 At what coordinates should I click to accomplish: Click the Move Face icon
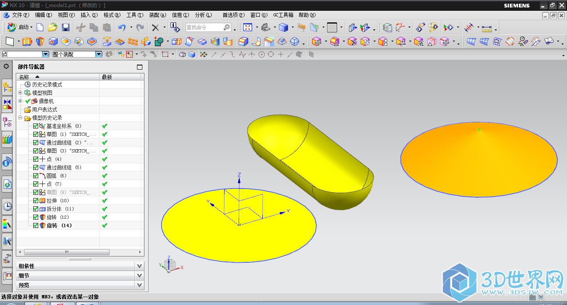tap(317, 41)
